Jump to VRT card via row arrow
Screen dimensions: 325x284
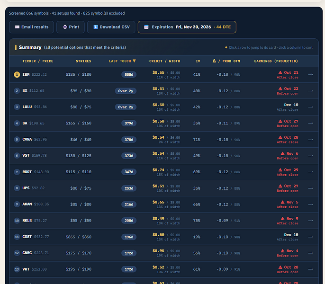(310, 269)
